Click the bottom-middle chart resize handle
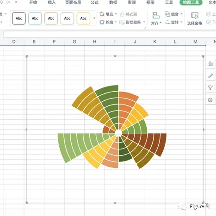Screen dimensions: 216x216 115,203
